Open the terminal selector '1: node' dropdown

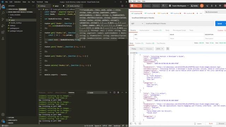pyautogui.click(x=97, y=92)
